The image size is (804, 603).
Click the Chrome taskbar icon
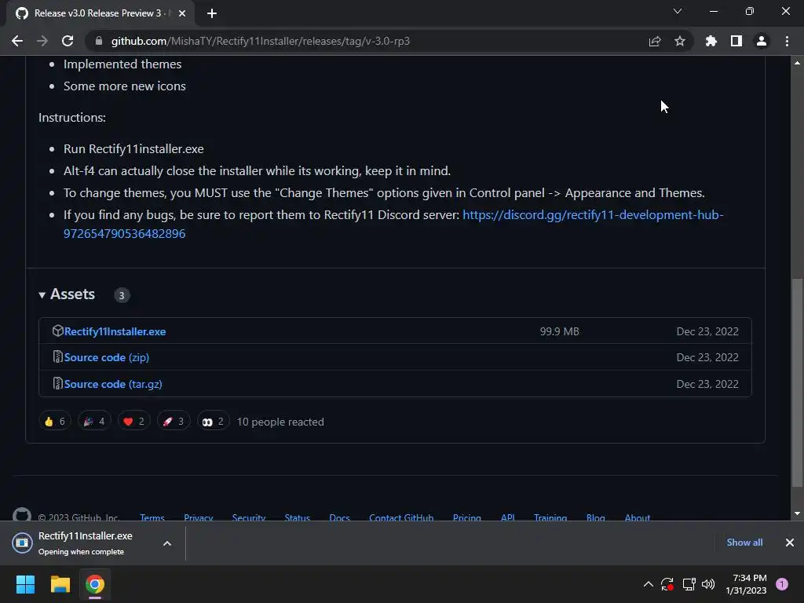[95, 584]
